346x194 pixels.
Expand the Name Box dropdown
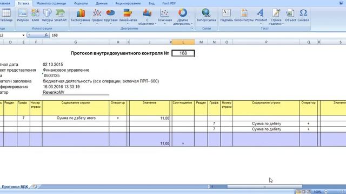point(23,35)
